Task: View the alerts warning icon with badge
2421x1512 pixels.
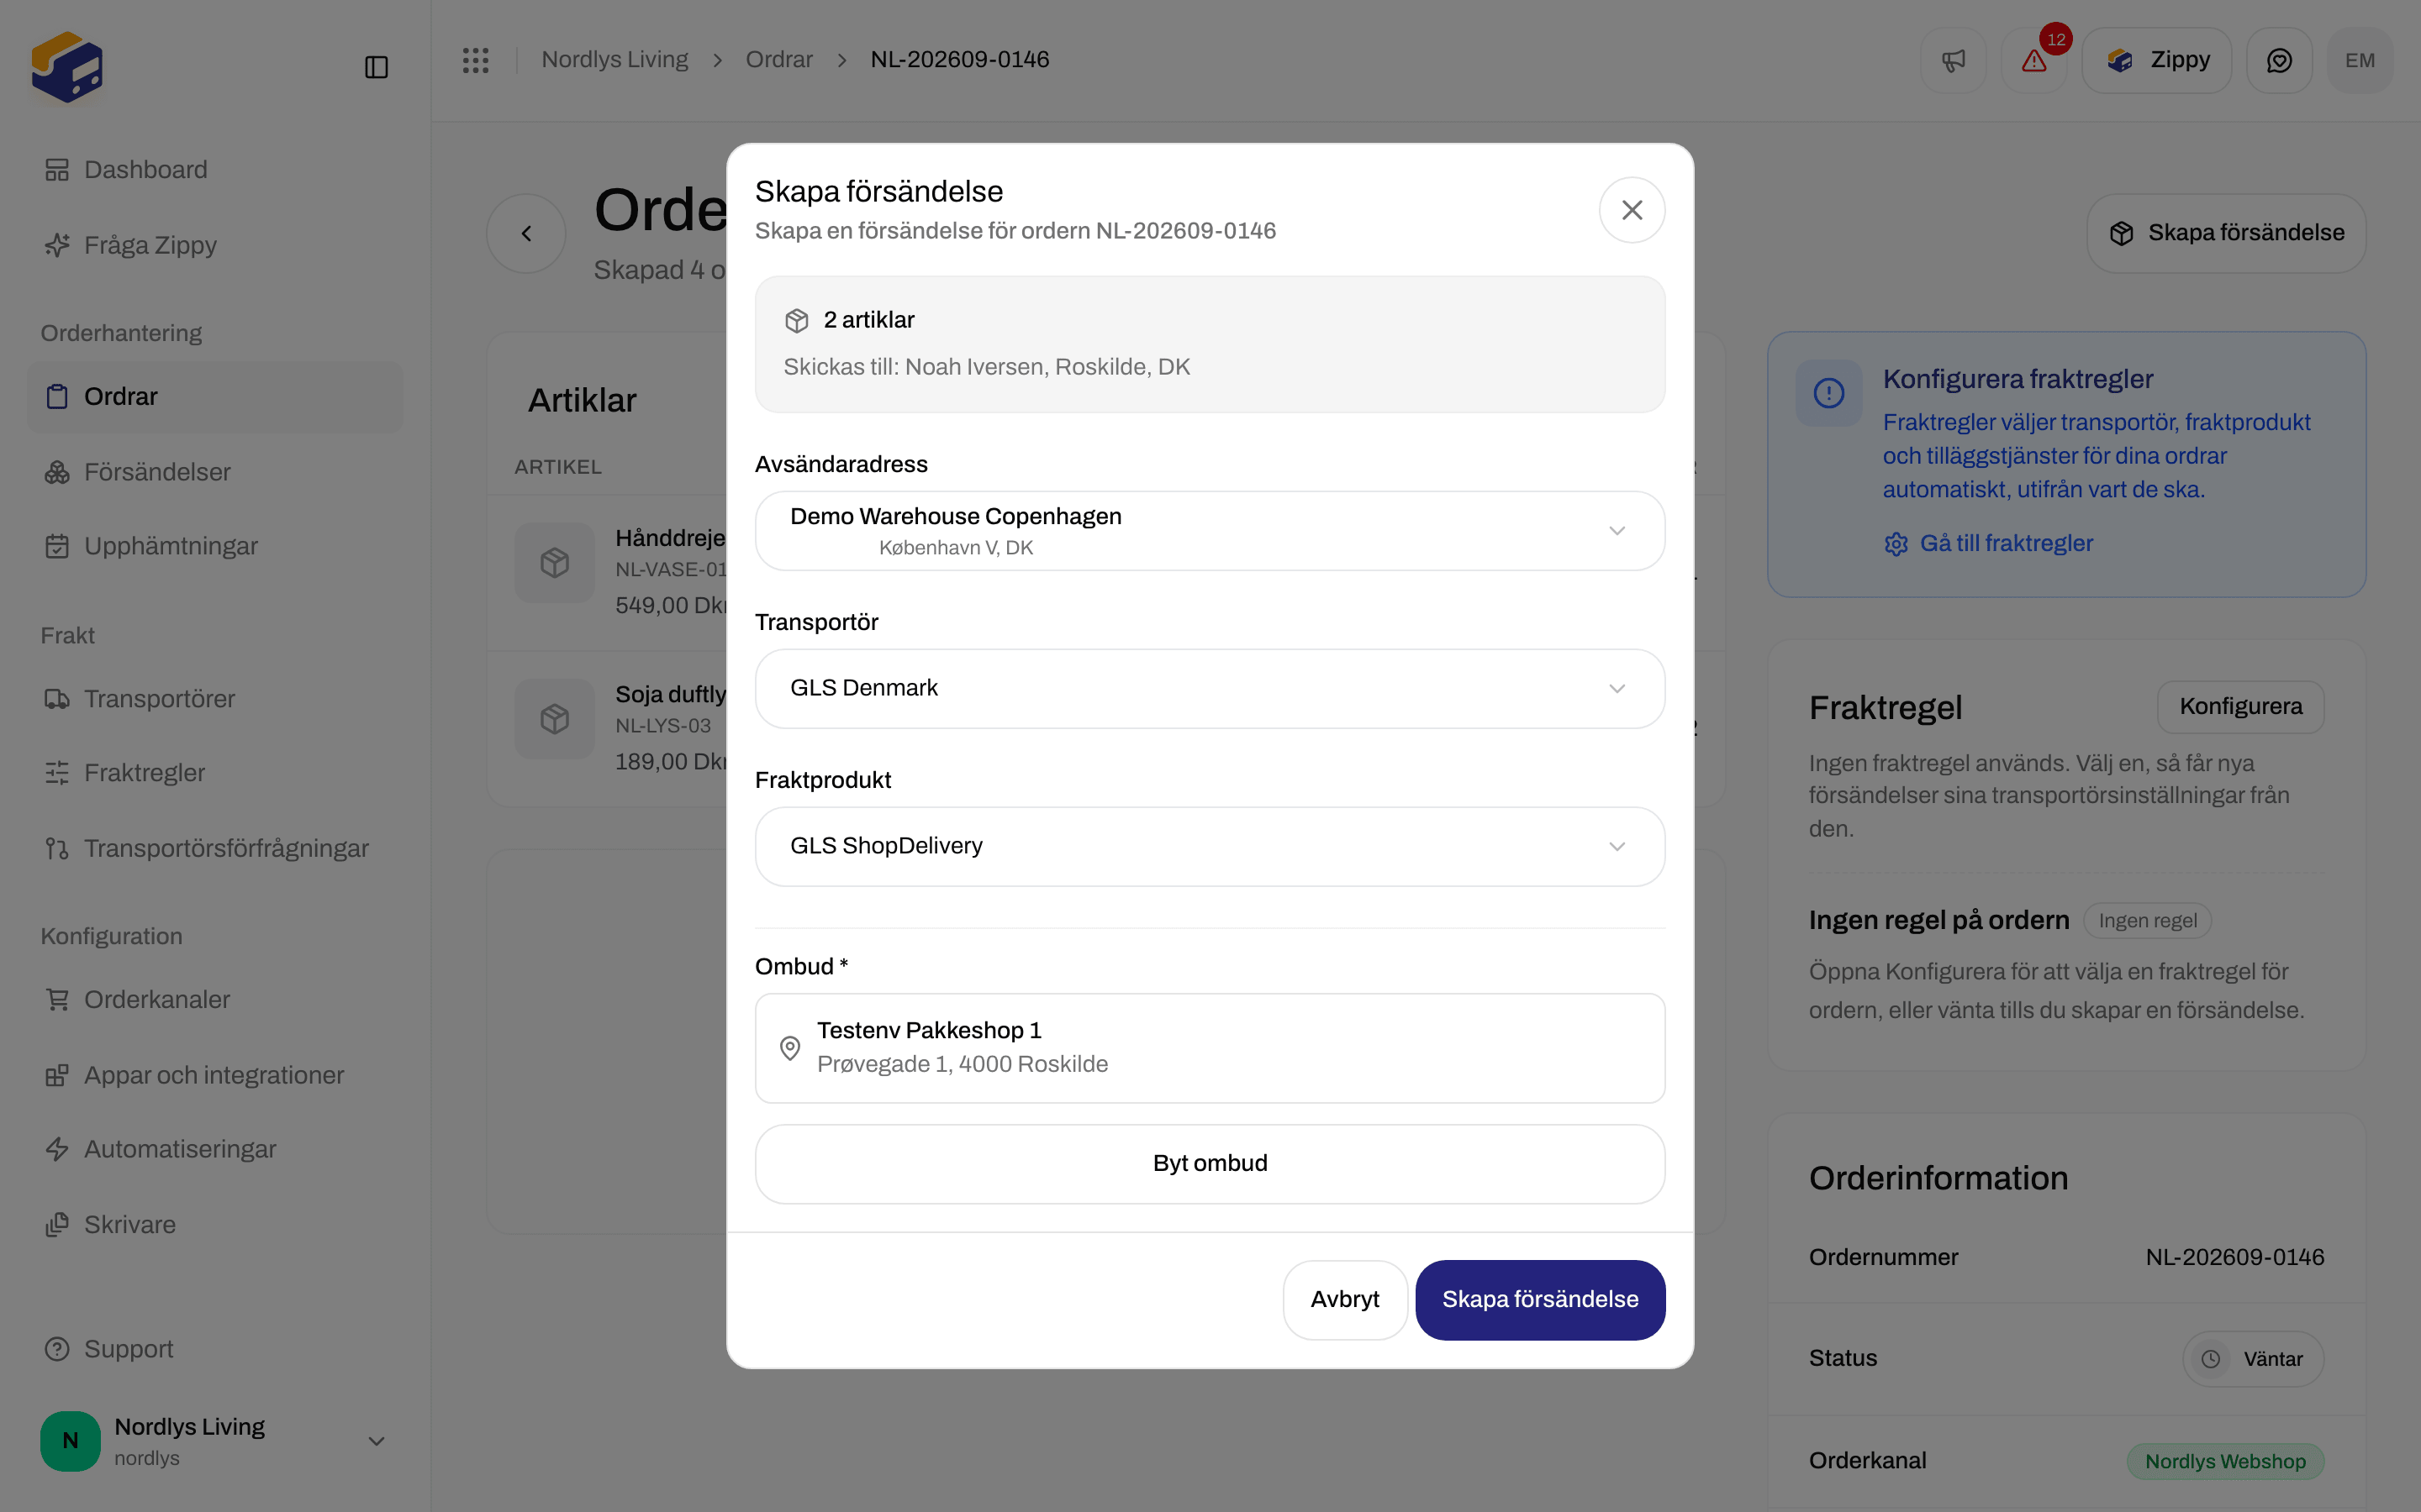Action: click(2035, 60)
